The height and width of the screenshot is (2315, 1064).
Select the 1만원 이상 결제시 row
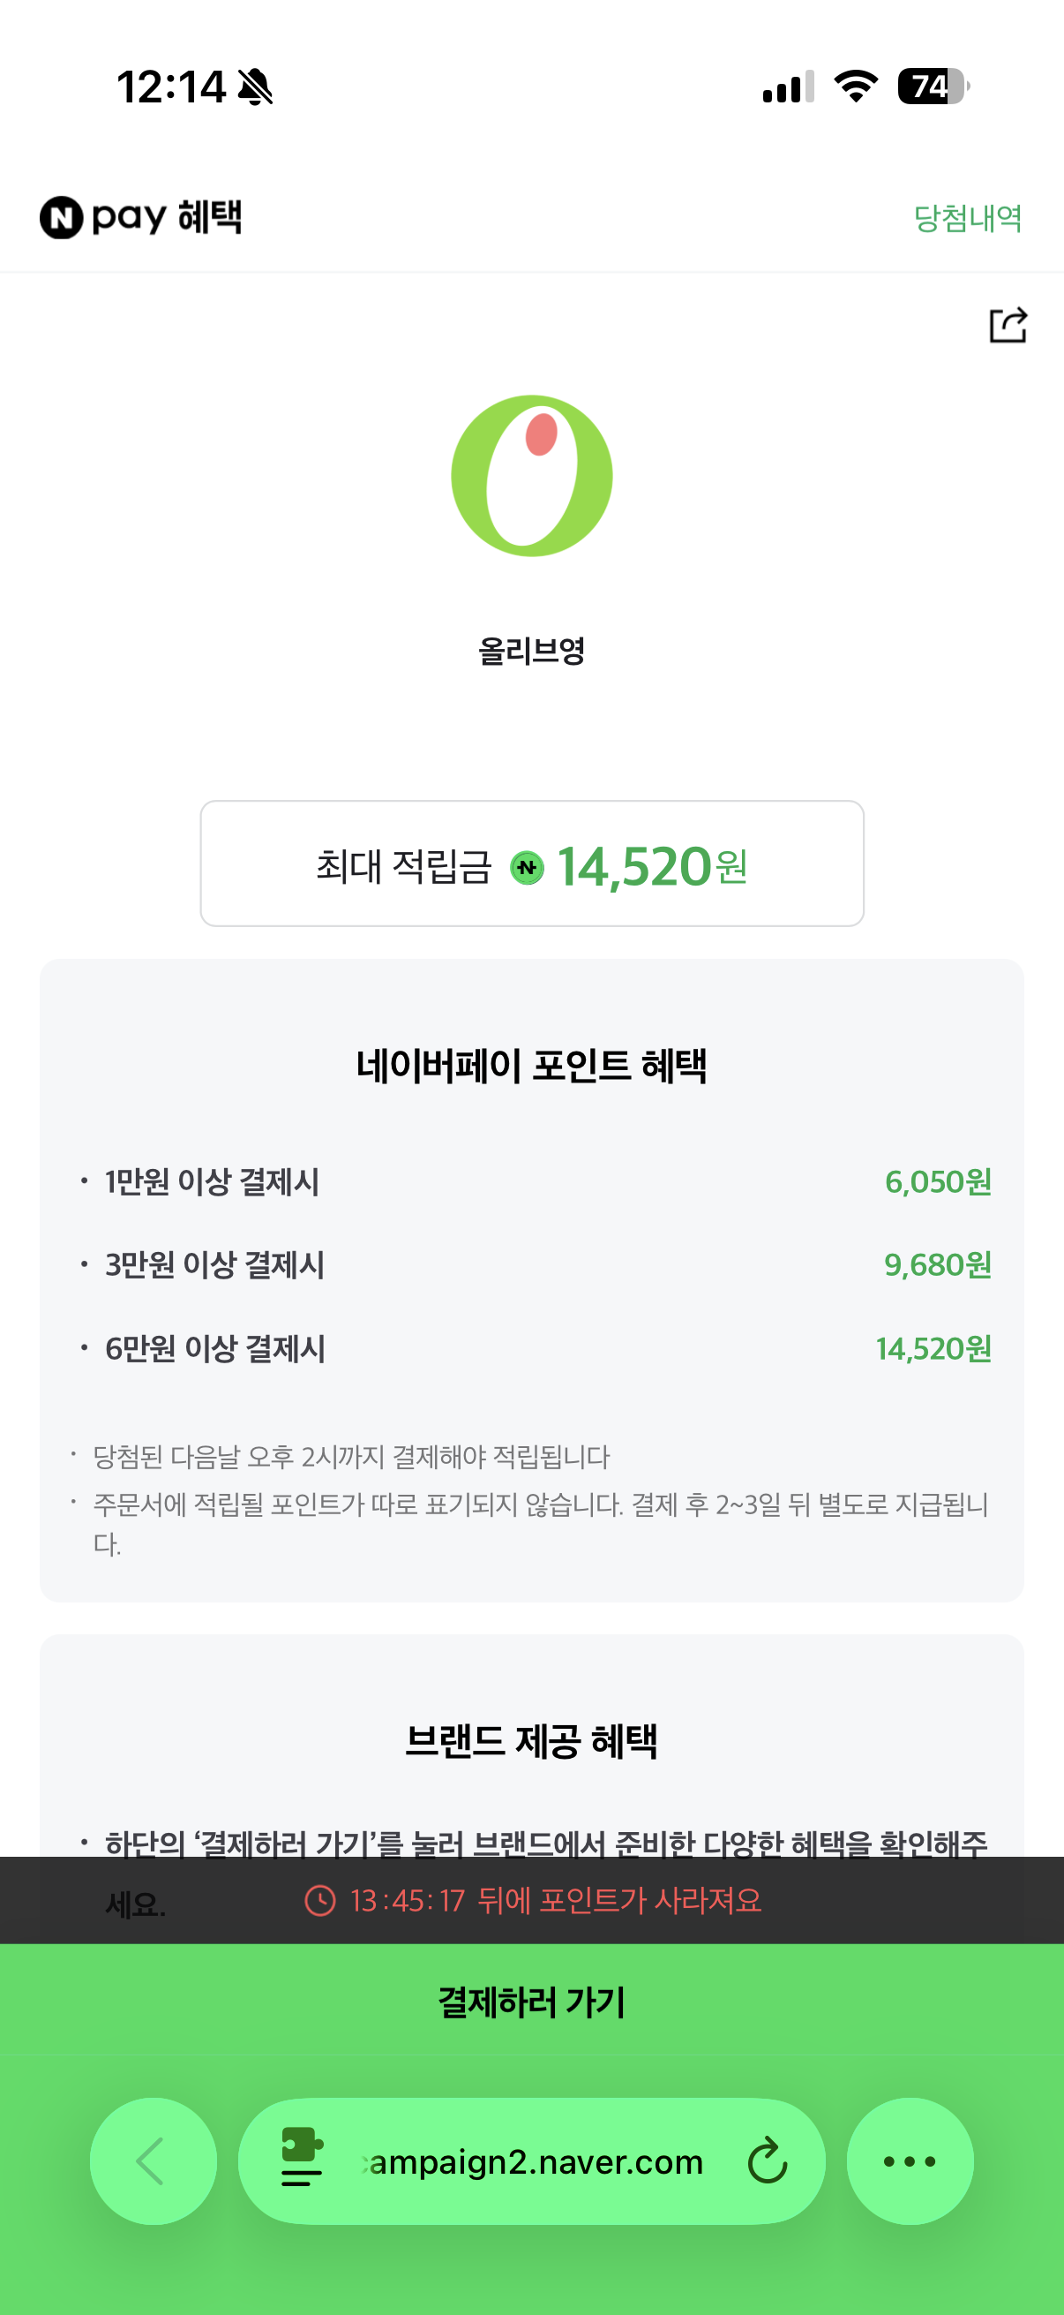click(531, 1181)
